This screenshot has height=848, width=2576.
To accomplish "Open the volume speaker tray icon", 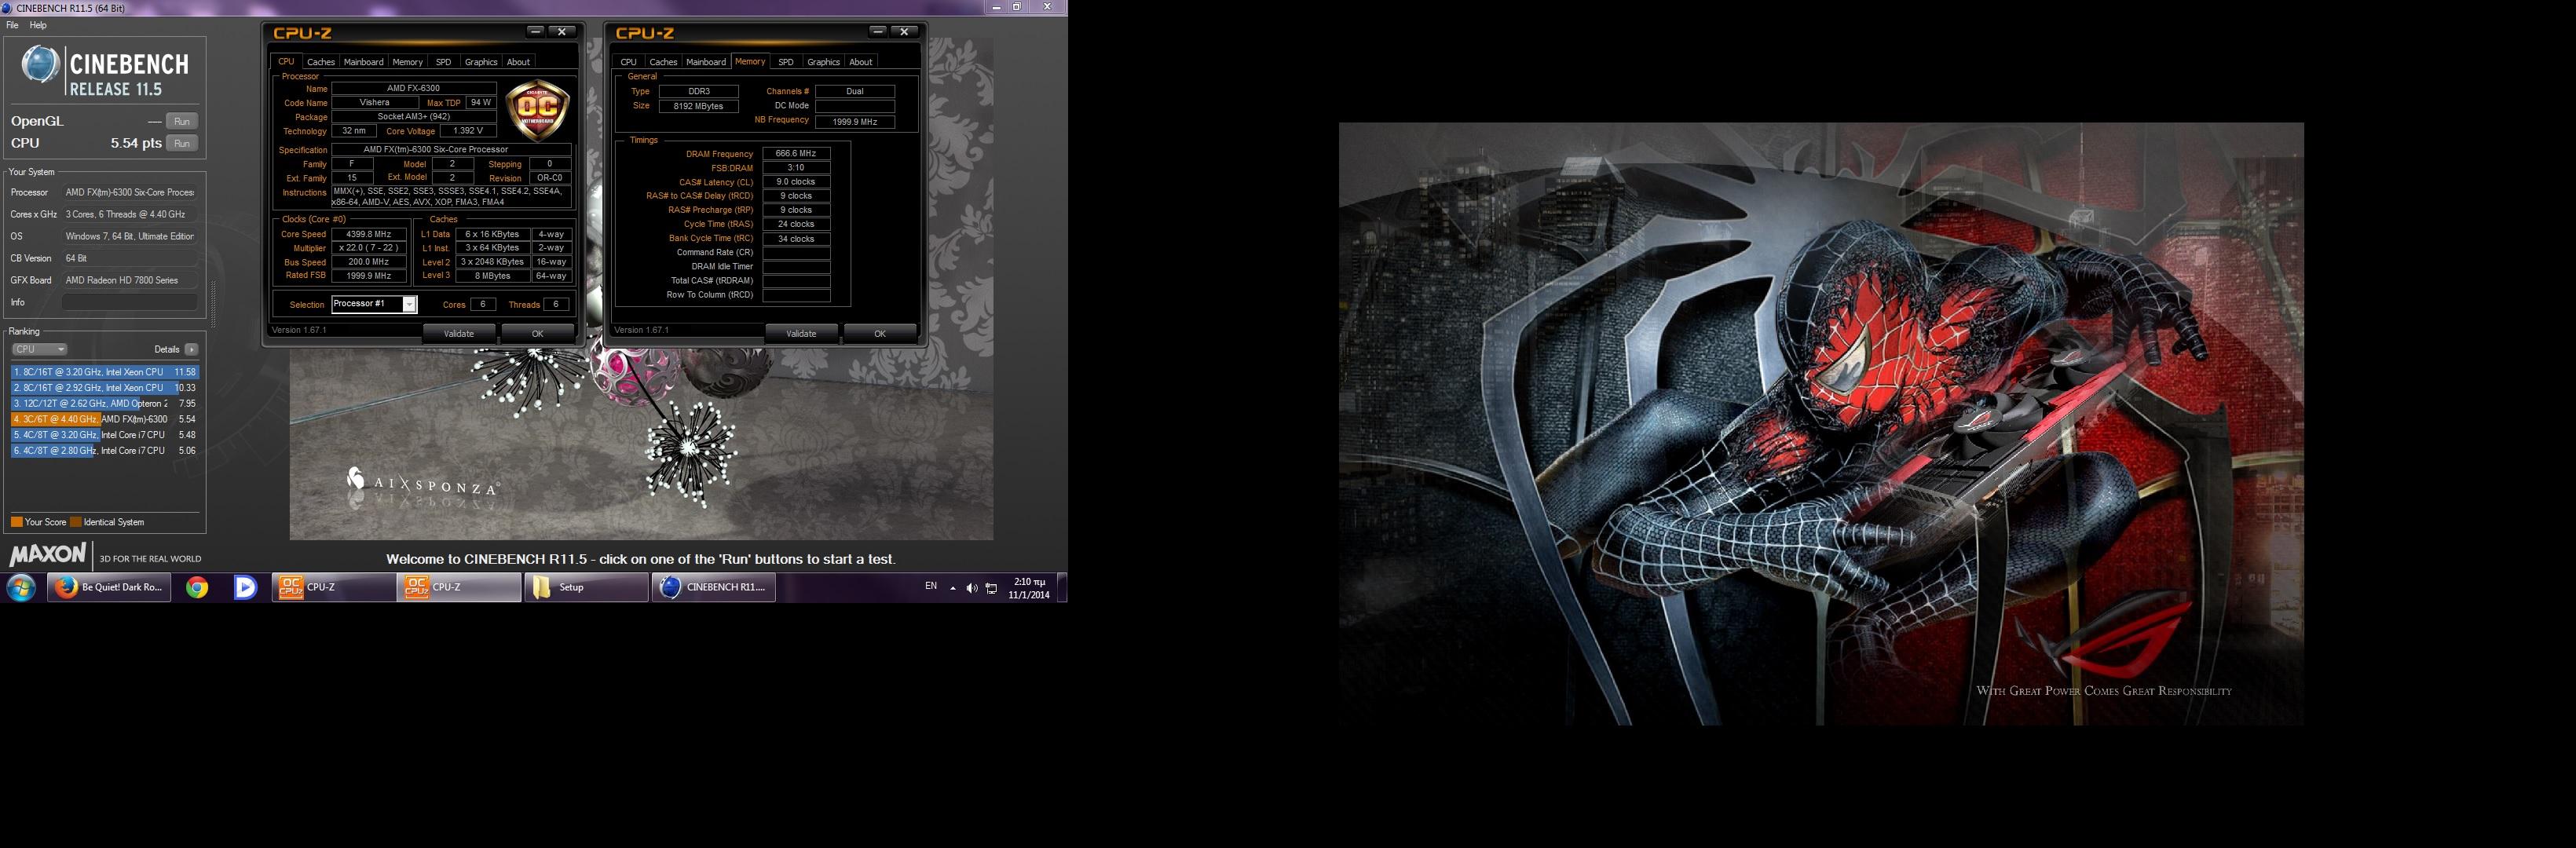I will coord(971,588).
